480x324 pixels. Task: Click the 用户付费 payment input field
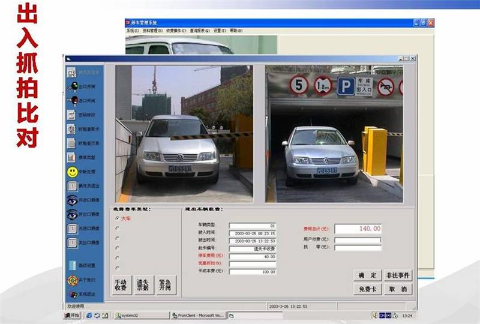click(358, 240)
